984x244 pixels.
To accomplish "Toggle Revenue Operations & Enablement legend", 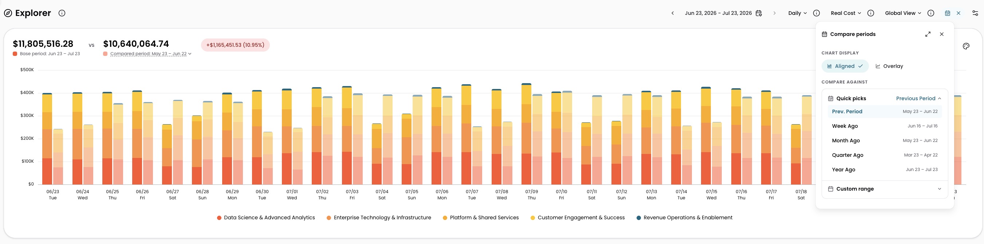I will pos(684,218).
